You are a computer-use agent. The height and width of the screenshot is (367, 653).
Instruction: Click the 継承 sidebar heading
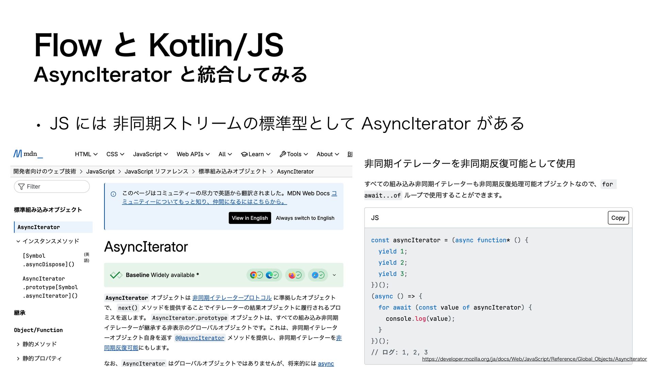pos(20,313)
